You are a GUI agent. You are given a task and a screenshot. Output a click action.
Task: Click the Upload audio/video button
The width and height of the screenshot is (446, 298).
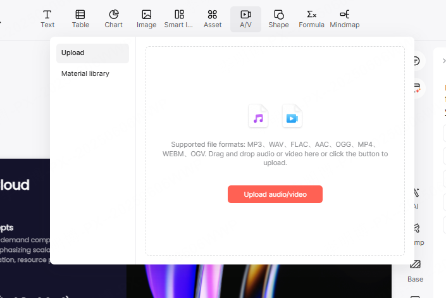pyautogui.click(x=275, y=194)
